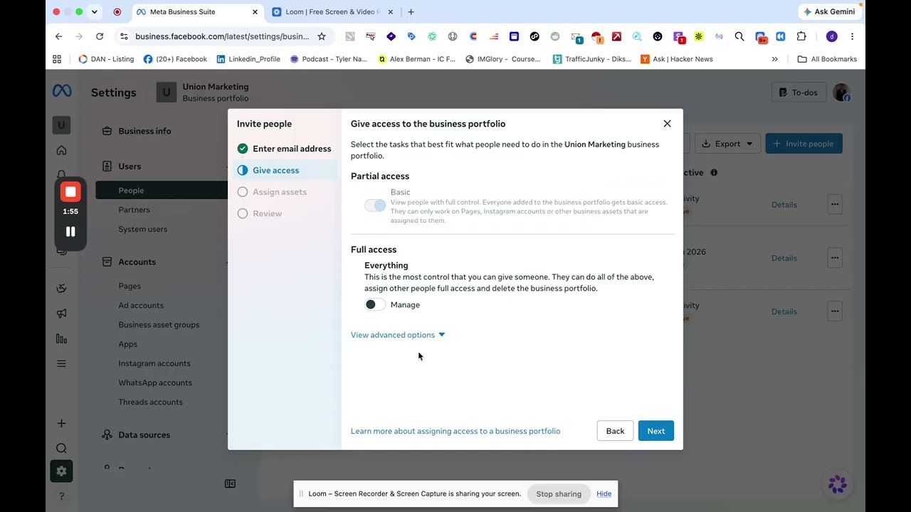The width and height of the screenshot is (911, 512).
Task: Open Instagram accounts
Action: click(154, 363)
